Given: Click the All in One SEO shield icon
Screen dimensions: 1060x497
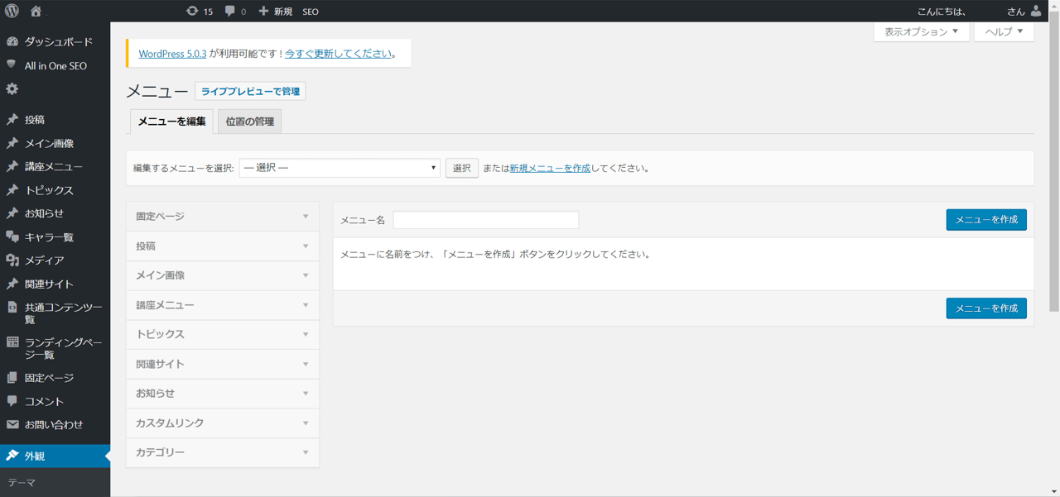Looking at the screenshot, I should point(12,65).
